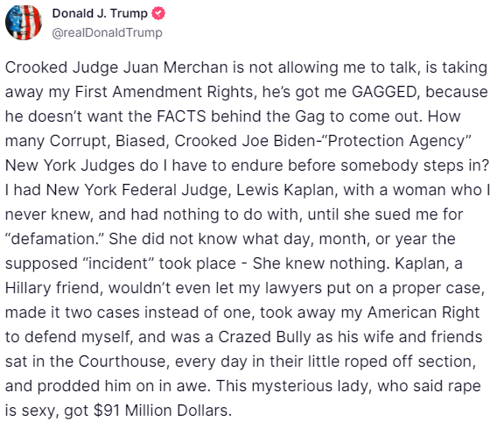Click the quoted word "defamation." in post

coord(54,239)
